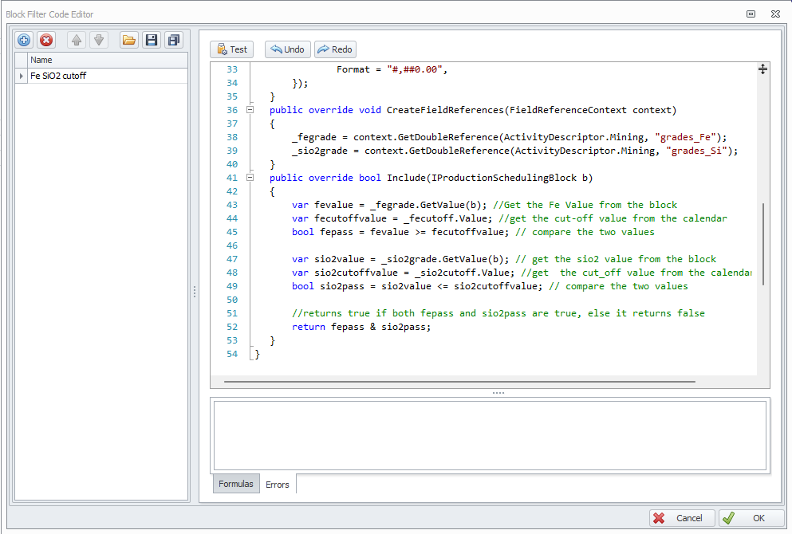
Task: Move the filter down in list
Action: [98, 40]
